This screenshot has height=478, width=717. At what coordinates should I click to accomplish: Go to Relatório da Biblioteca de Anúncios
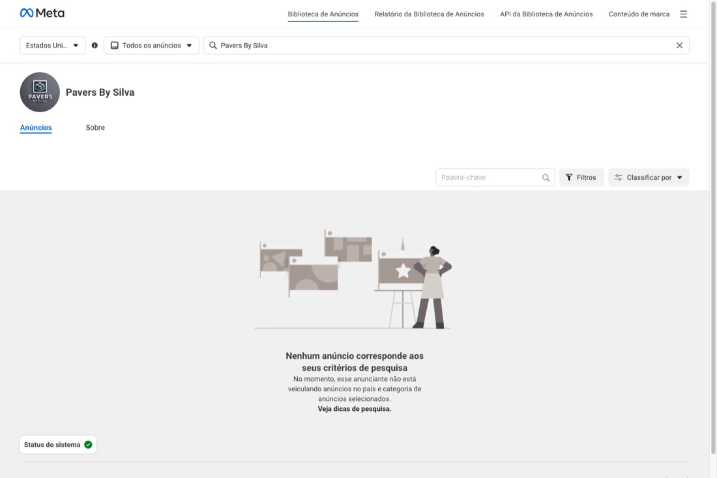click(x=429, y=14)
